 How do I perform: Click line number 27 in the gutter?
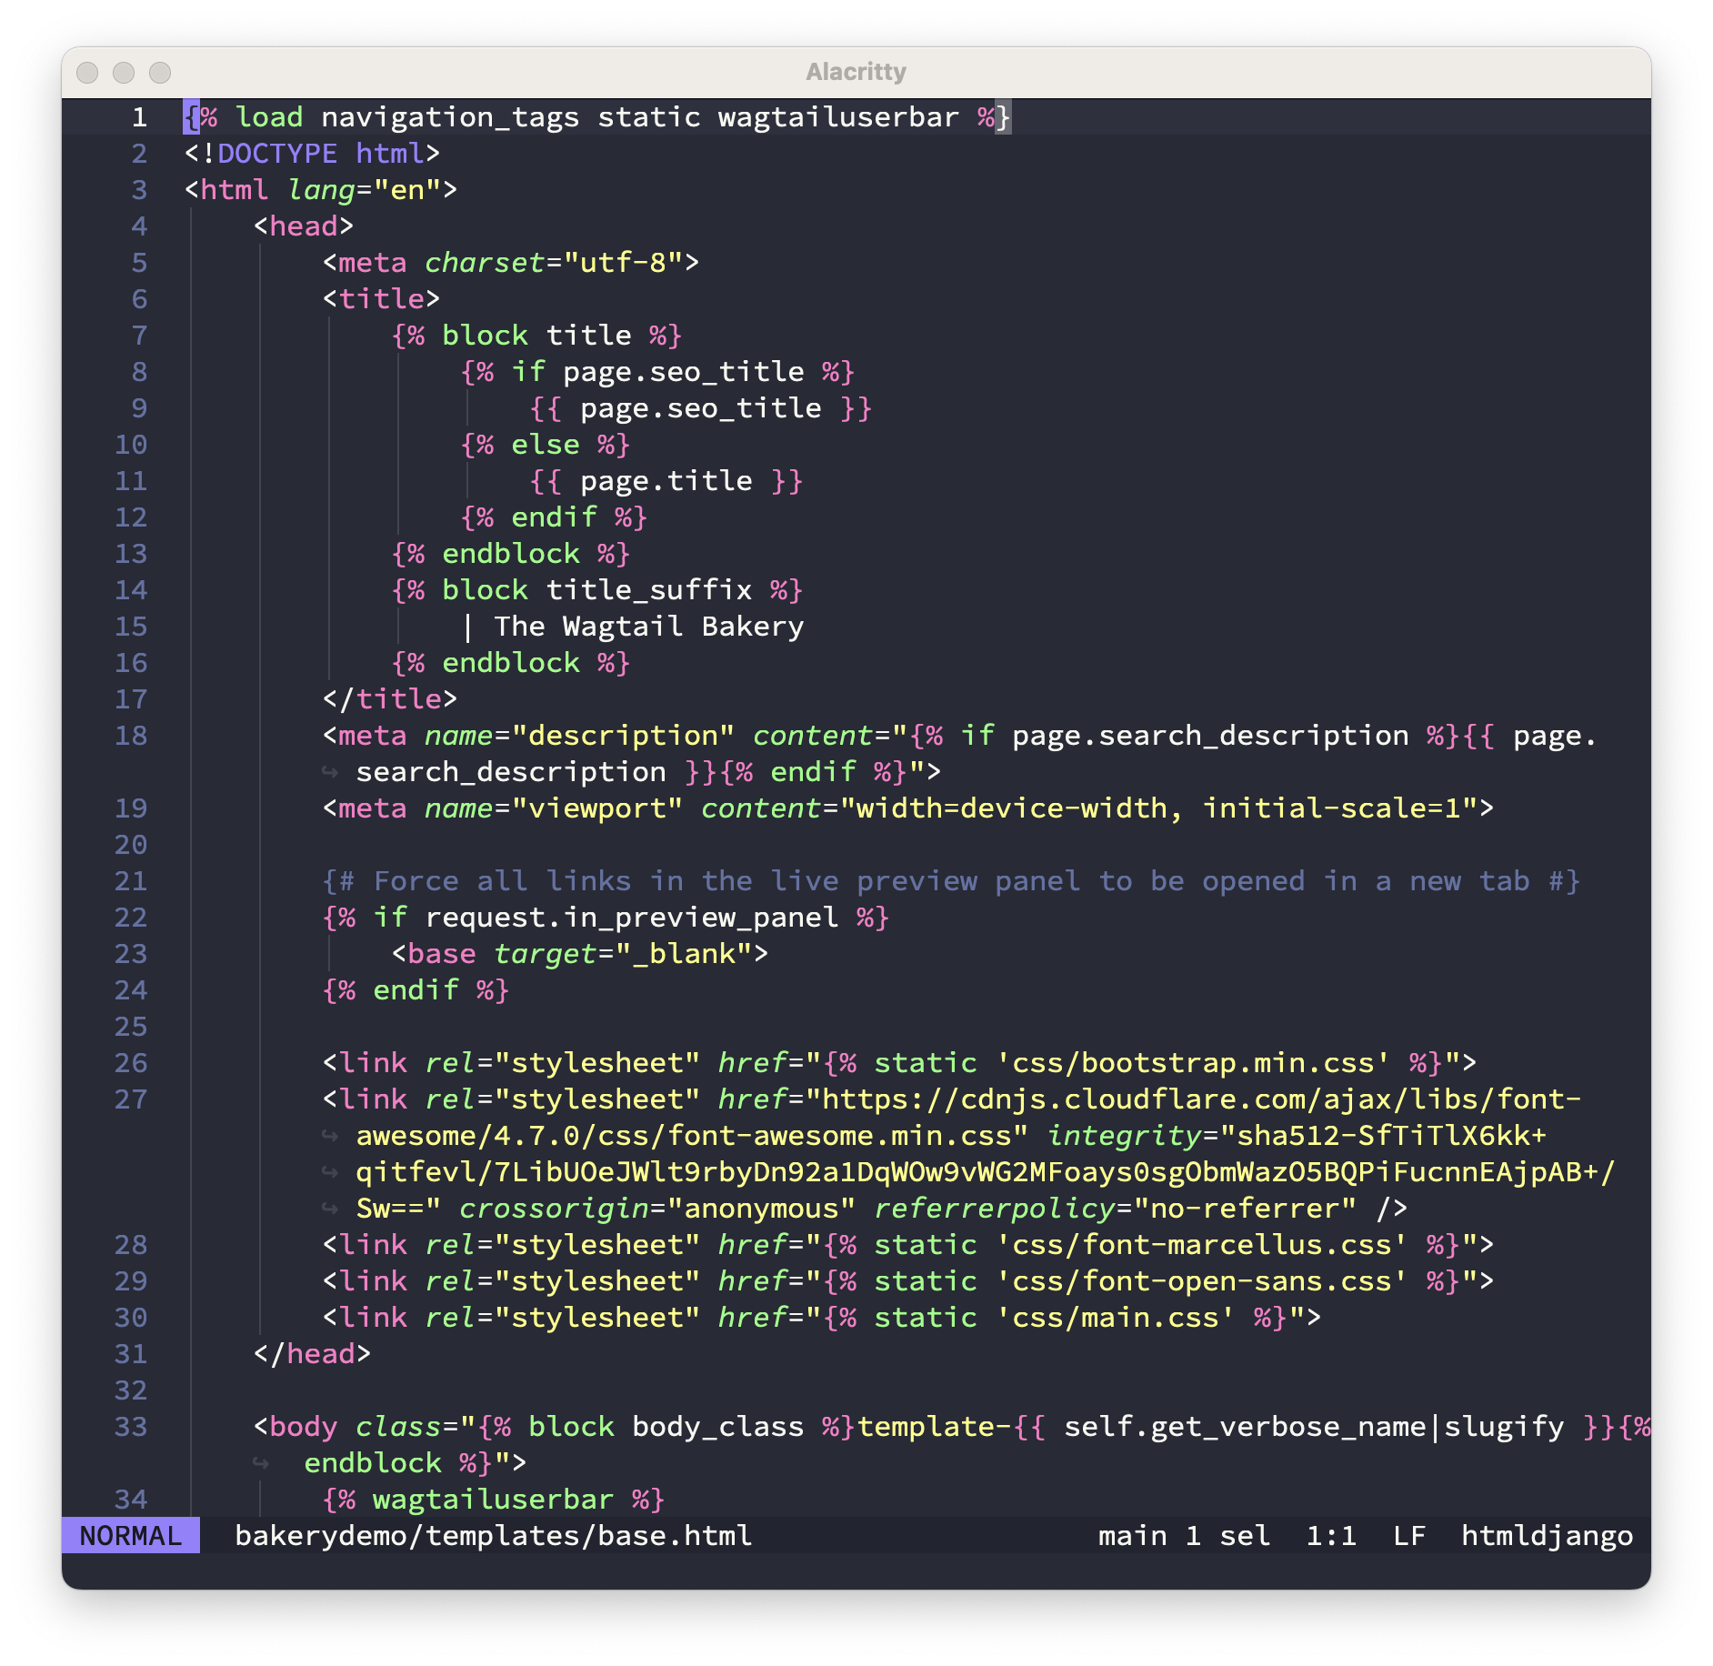[x=131, y=1099]
